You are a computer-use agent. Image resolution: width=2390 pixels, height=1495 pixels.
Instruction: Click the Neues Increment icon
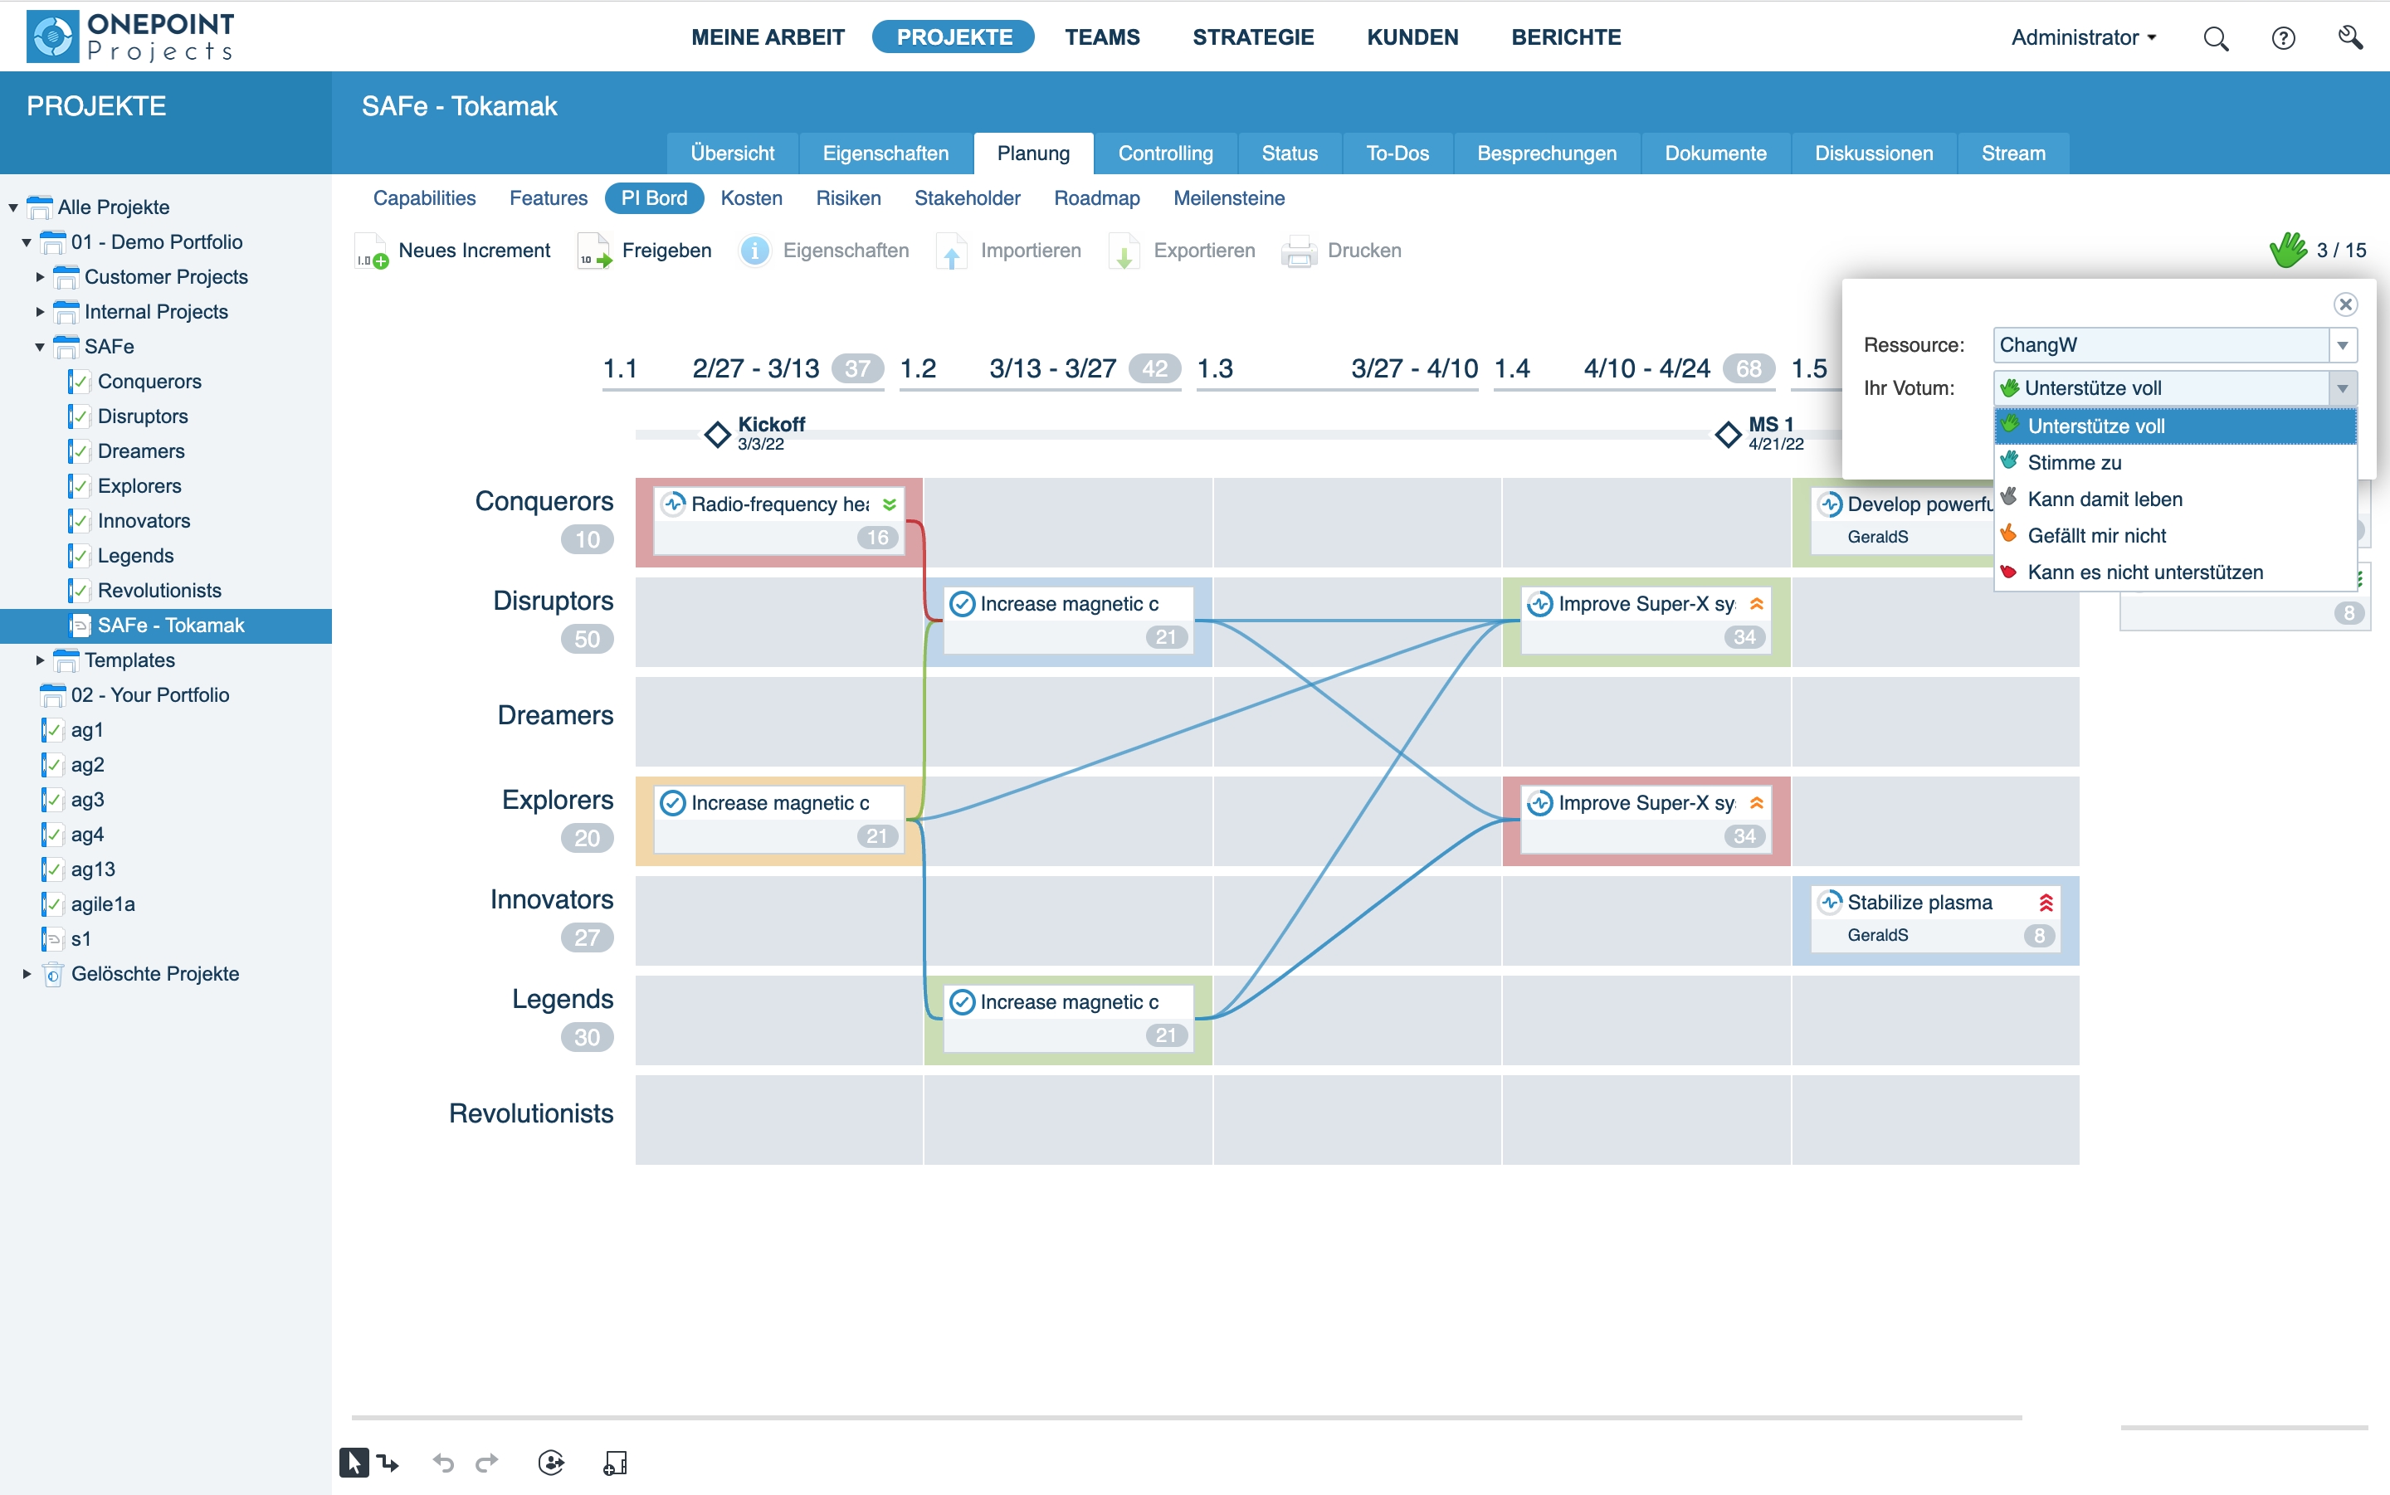[372, 252]
